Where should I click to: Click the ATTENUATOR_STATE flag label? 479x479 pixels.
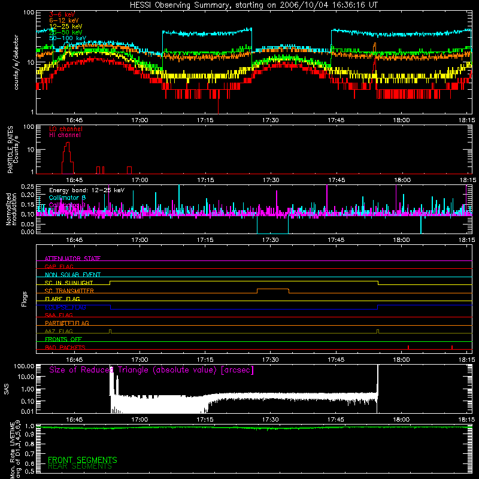pyautogui.click(x=72, y=259)
